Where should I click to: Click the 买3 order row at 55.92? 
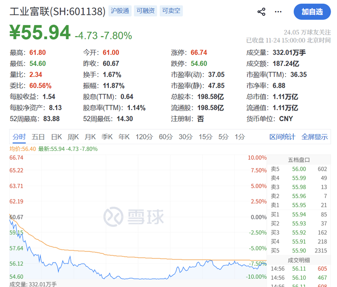299,233
